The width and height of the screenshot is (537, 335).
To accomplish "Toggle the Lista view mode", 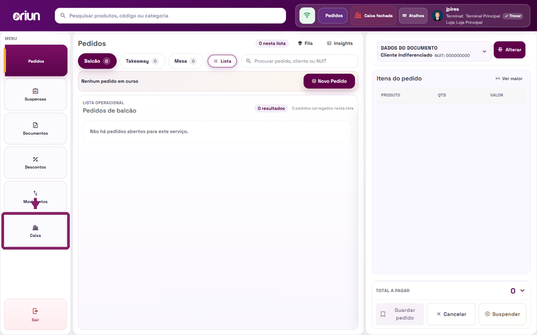I will click(x=222, y=61).
